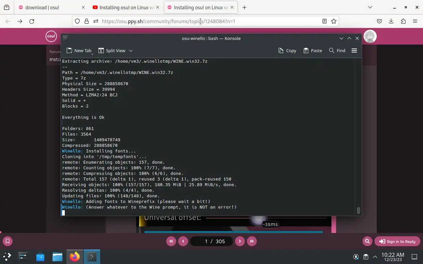
Task: Expand the Split View dropdown arrow
Action: 131,50
